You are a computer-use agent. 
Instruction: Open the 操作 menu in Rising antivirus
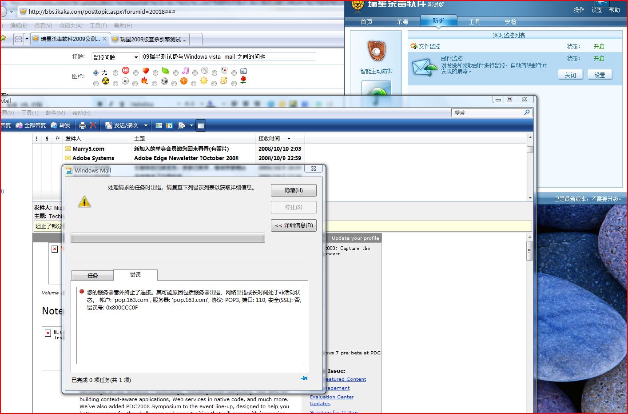(x=579, y=10)
